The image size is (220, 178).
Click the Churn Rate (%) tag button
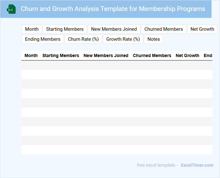click(83, 39)
